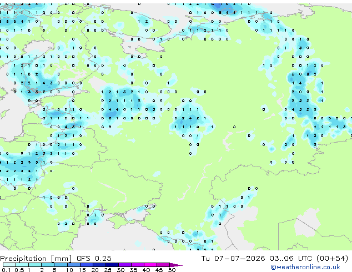Click the "0.5" legend scale value
Viewport: 352px width, 272px height.
pyautogui.click(x=19, y=270)
